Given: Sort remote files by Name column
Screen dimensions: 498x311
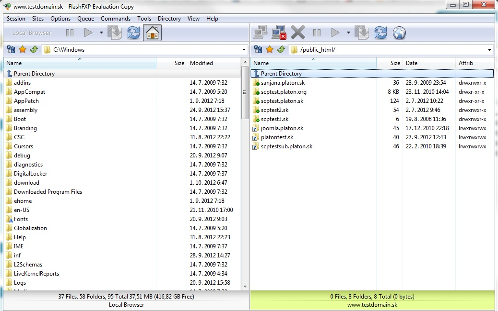Looking at the screenshot, I should 313,63.
